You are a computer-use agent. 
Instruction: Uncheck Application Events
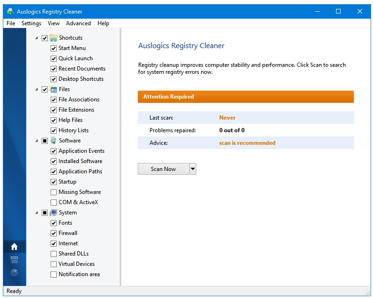pos(53,151)
